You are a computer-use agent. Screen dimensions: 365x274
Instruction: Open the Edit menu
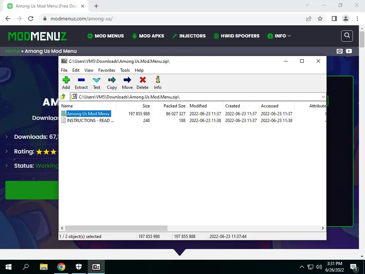[76, 70]
